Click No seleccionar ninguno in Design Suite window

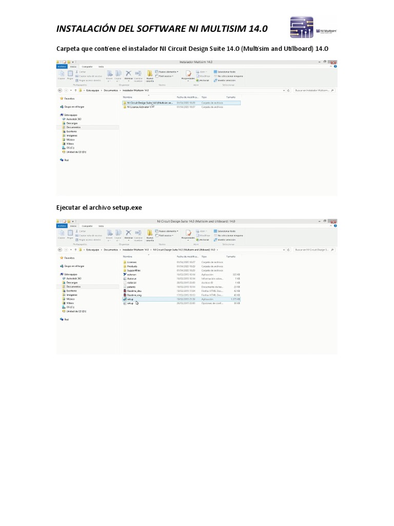coord(228,235)
